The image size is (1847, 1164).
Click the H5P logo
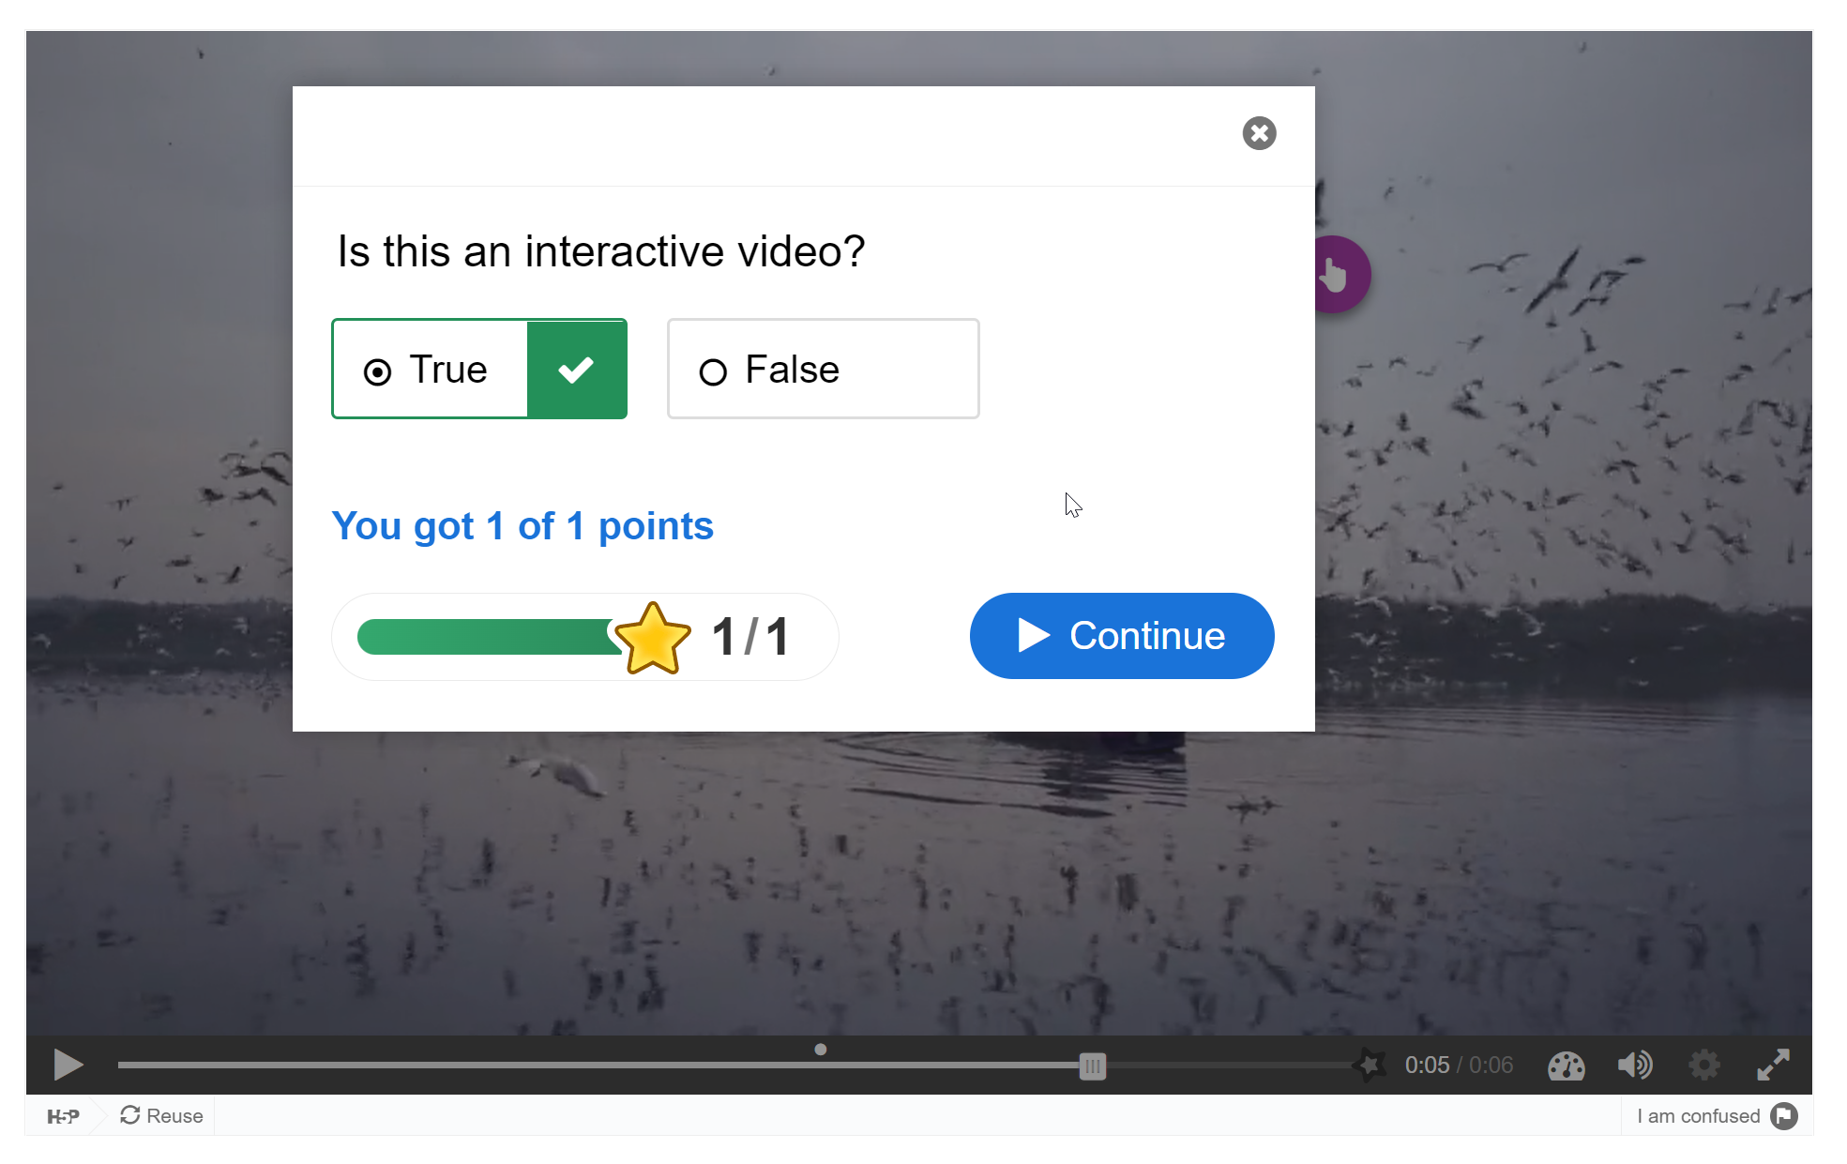(x=63, y=1116)
